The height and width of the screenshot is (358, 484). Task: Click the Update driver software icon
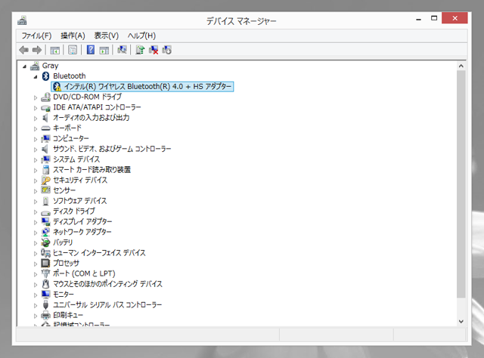click(x=140, y=50)
